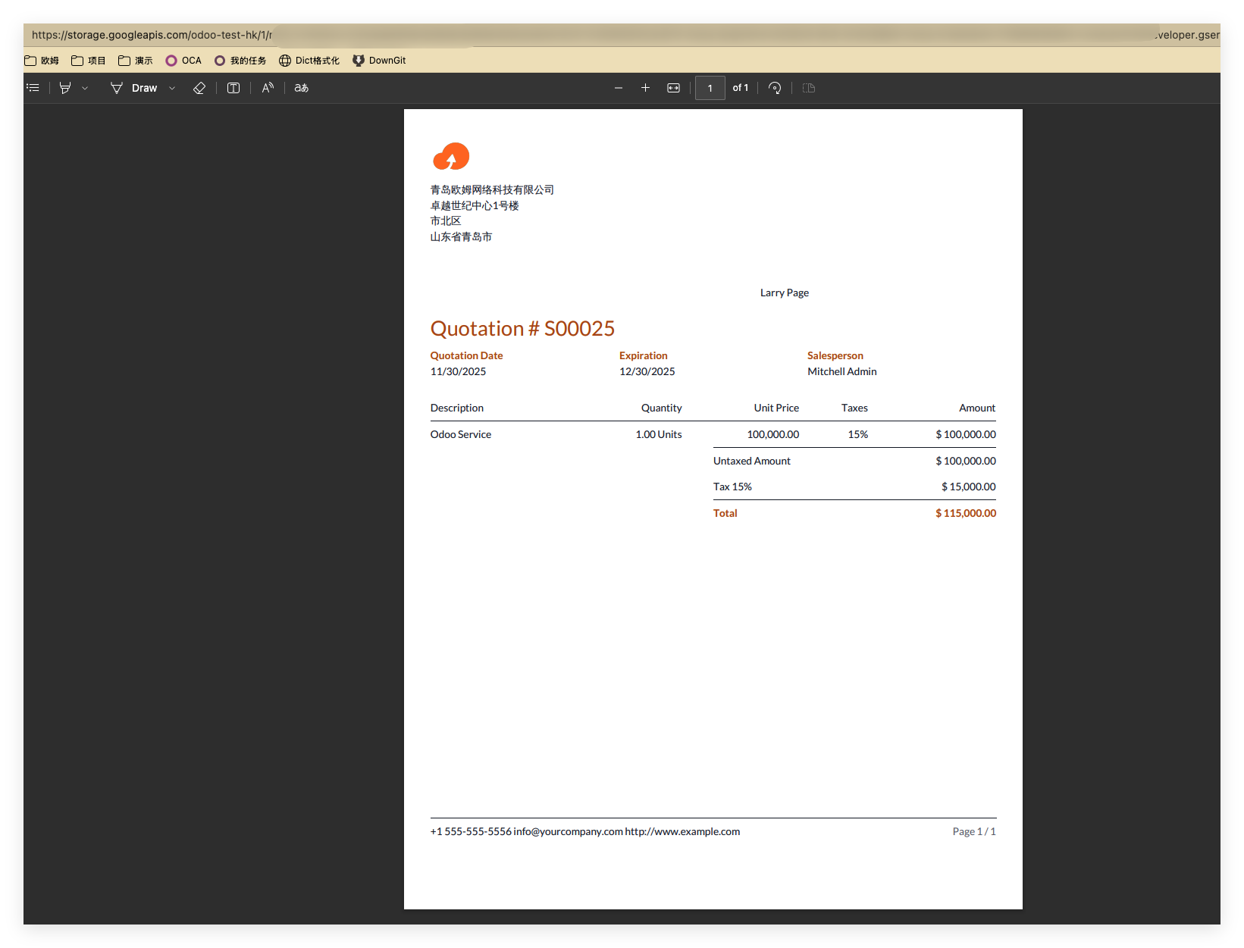Open the OCA bookmark
Screen dimensions: 1244x948
pyautogui.click(x=183, y=61)
